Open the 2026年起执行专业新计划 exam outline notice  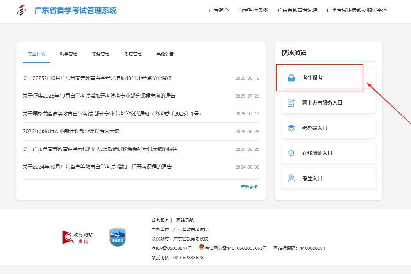71,132
